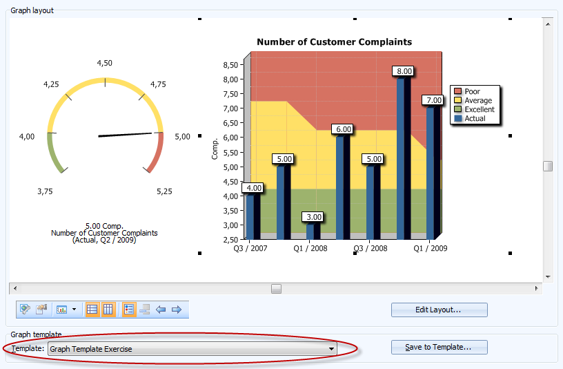This screenshot has height=369, width=563.
Task: Click the Save to Template button
Action: click(x=439, y=347)
